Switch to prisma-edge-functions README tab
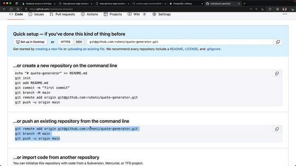The height and width of the screenshot is (166, 296). click(149, 4)
